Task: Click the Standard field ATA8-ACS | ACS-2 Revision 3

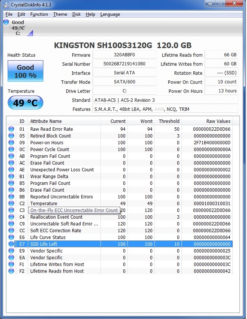Action: [x=165, y=100]
